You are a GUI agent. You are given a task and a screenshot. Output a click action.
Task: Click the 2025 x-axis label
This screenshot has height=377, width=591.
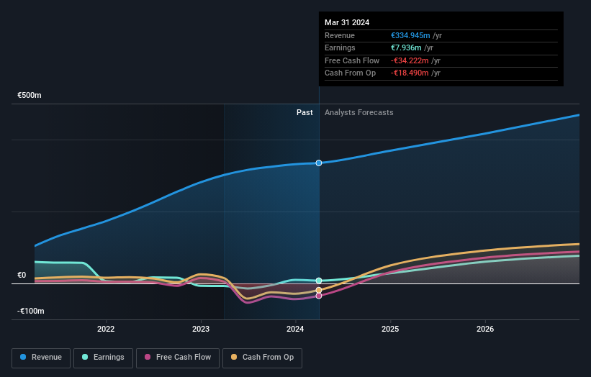click(x=390, y=329)
